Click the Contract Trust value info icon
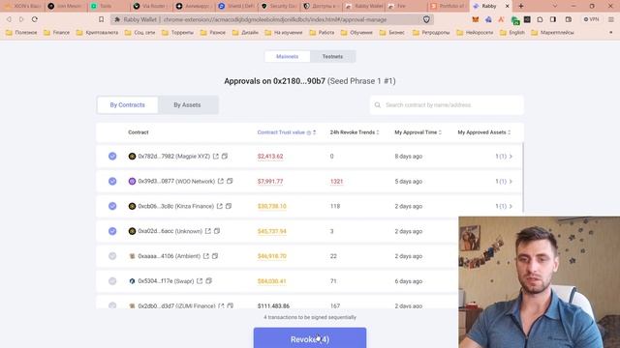This screenshot has height=348, width=620. (309, 132)
